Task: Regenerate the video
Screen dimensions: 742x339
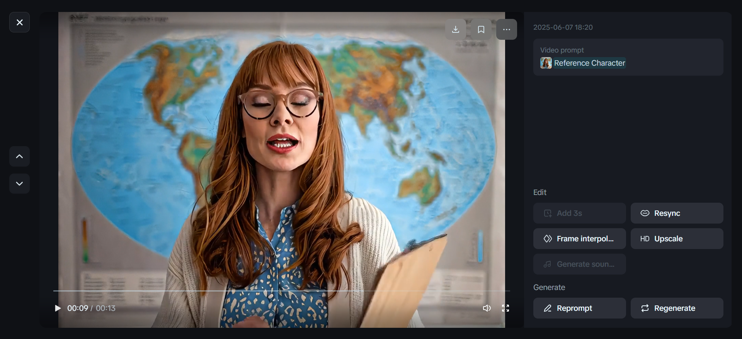Action: [x=677, y=308]
